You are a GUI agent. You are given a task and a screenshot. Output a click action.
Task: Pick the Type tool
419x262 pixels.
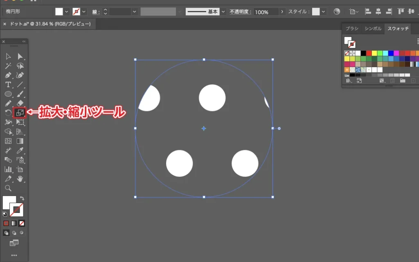coord(8,85)
